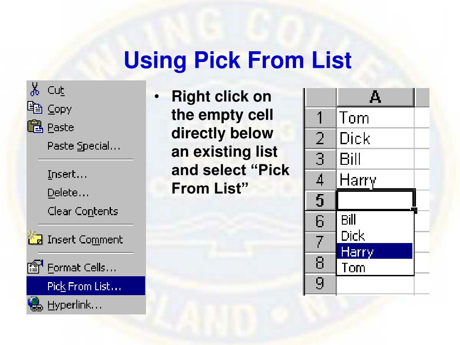The height and width of the screenshot is (345, 460).
Task: Click the Cut scissors icon
Action: tap(35, 89)
